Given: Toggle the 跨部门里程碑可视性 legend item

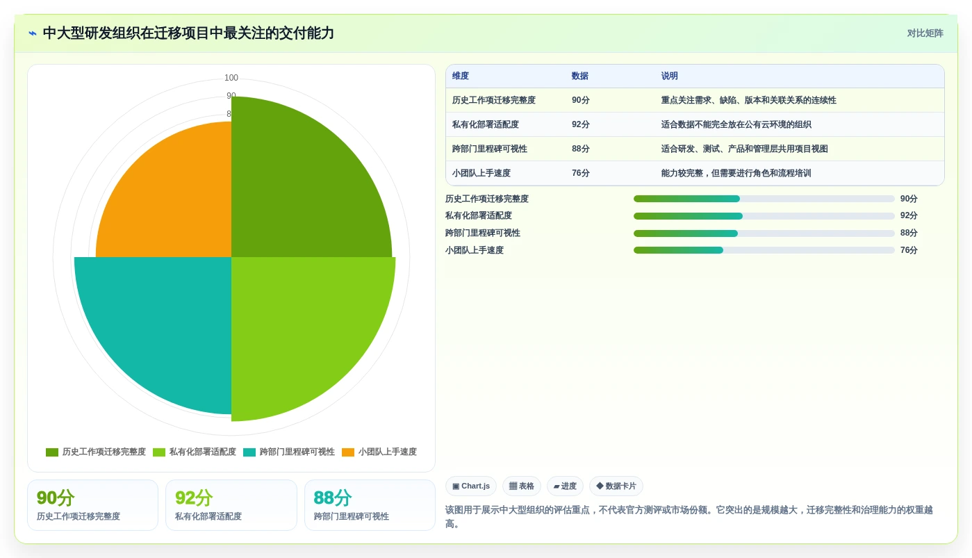Looking at the screenshot, I should [289, 452].
